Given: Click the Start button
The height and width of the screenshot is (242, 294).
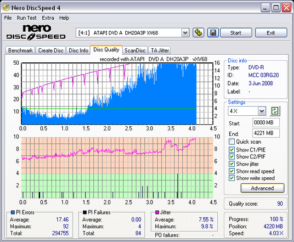Looking at the screenshot, I should (236, 33).
